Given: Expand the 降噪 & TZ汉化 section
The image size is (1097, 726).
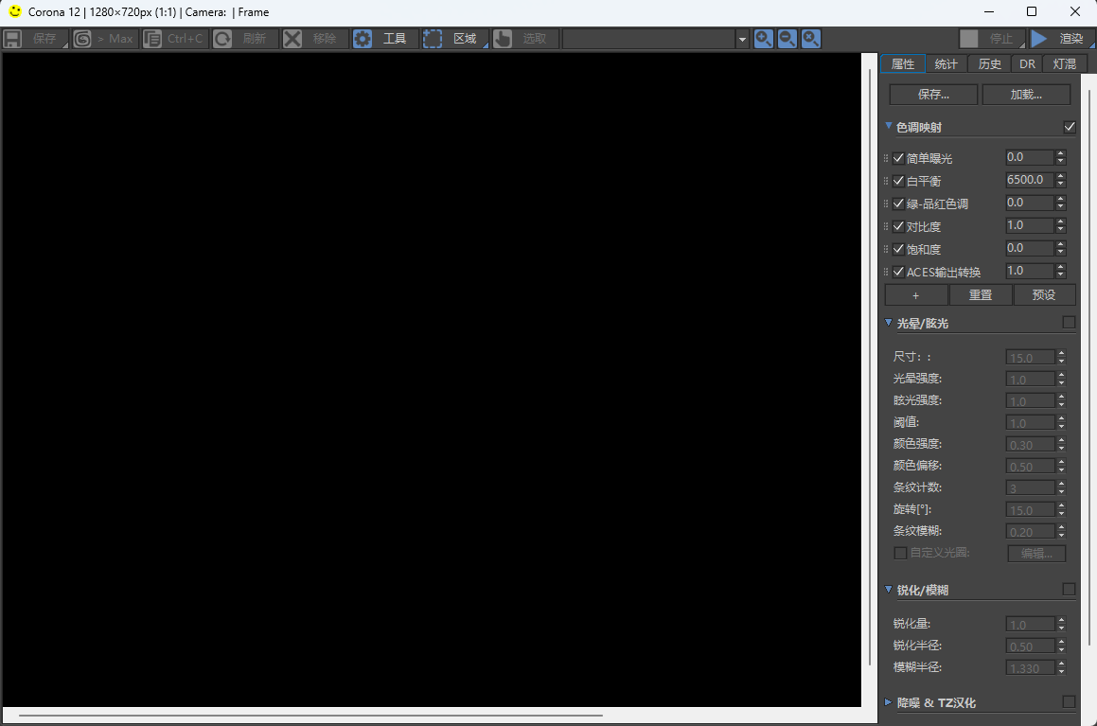Looking at the screenshot, I should (889, 702).
